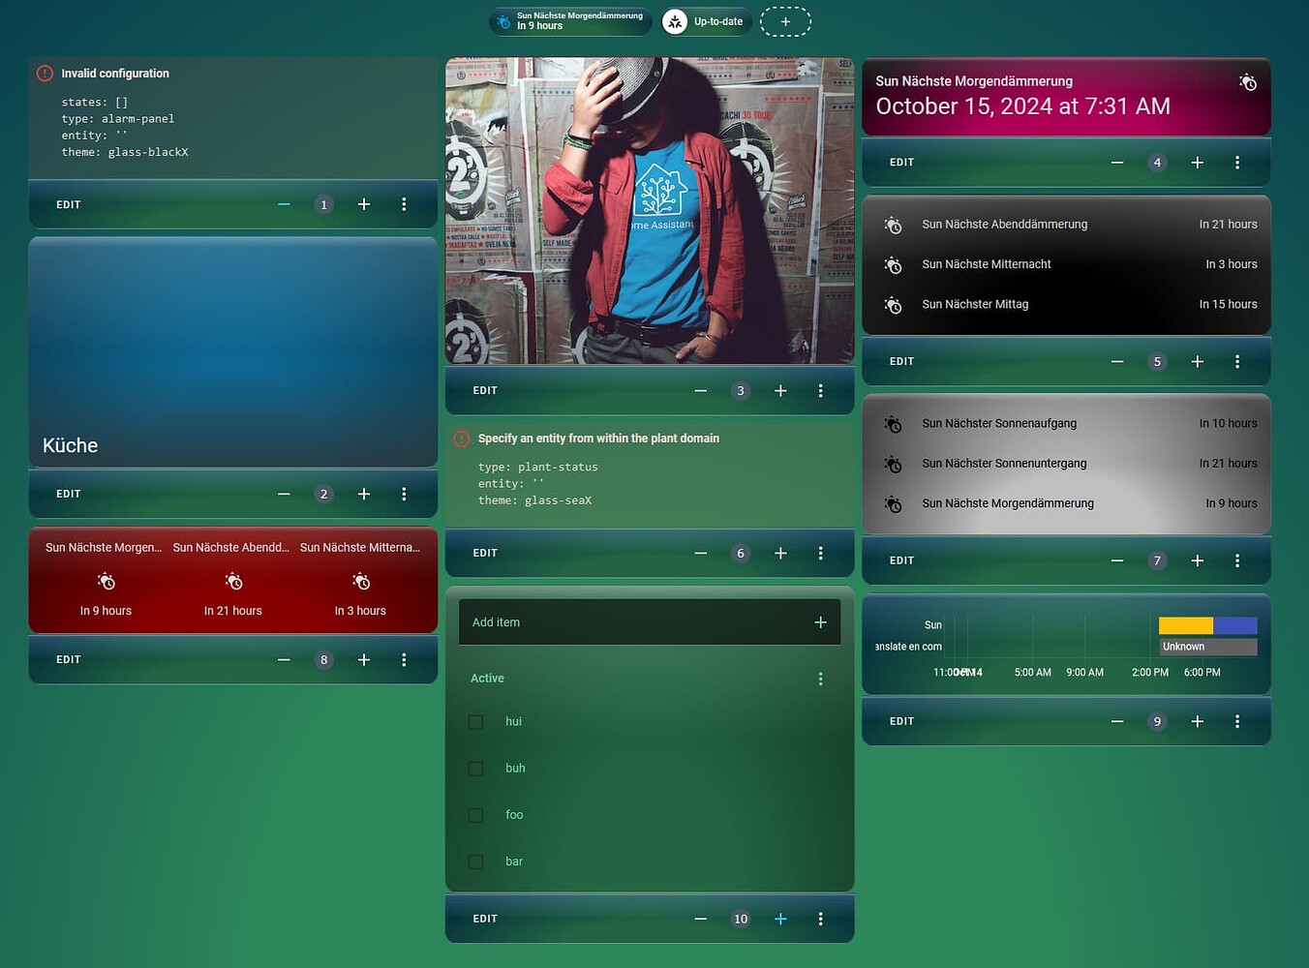This screenshot has width=1309, height=968.
Task: Click the timer icon beside Sun Nächste Mitternacht
Action: coord(892,264)
